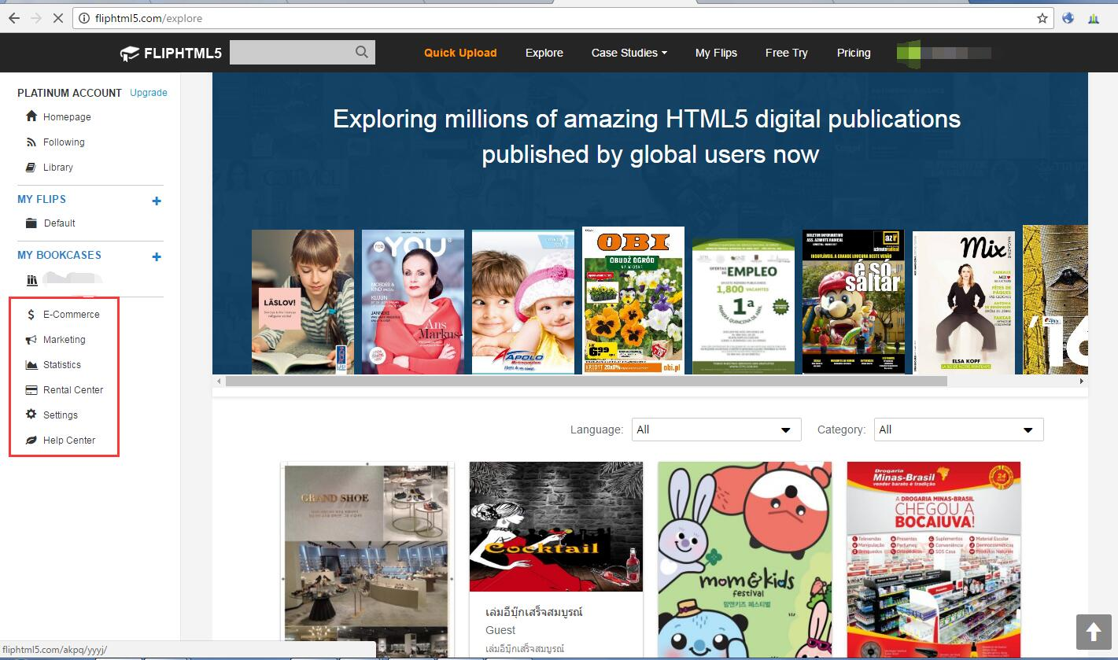1118x660 pixels.
Task: Open the Default flips folder
Action: click(59, 223)
